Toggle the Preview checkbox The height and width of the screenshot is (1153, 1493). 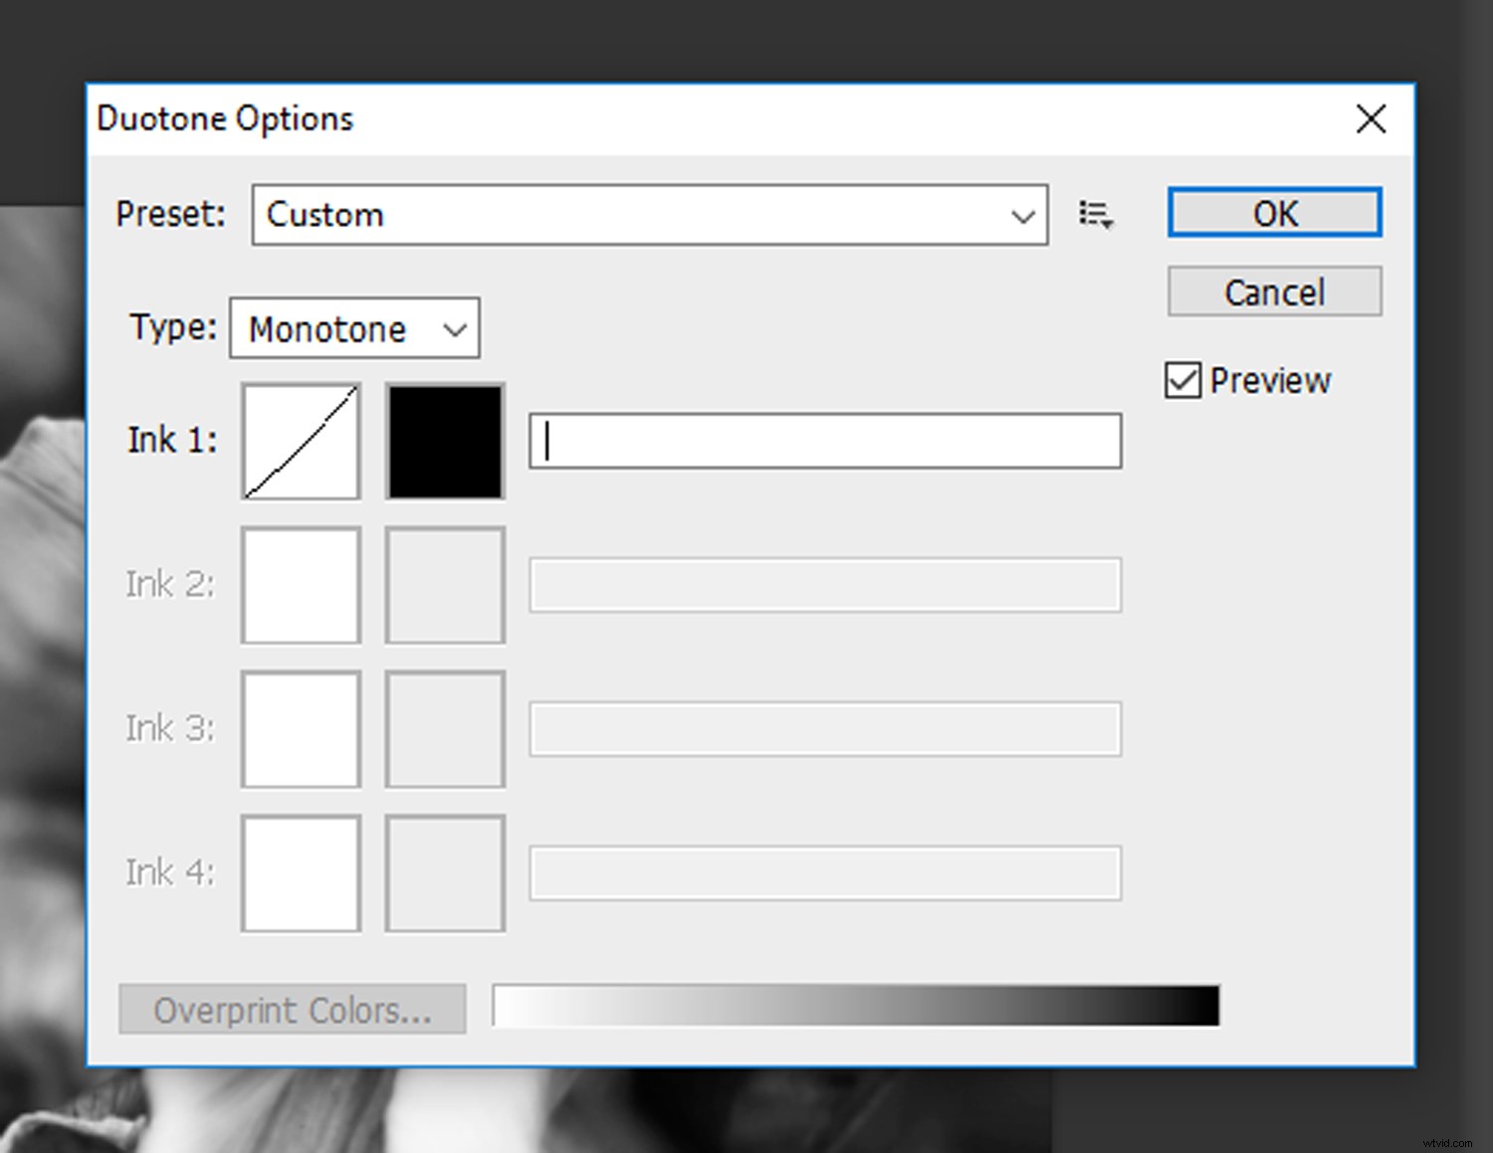(x=1182, y=380)
